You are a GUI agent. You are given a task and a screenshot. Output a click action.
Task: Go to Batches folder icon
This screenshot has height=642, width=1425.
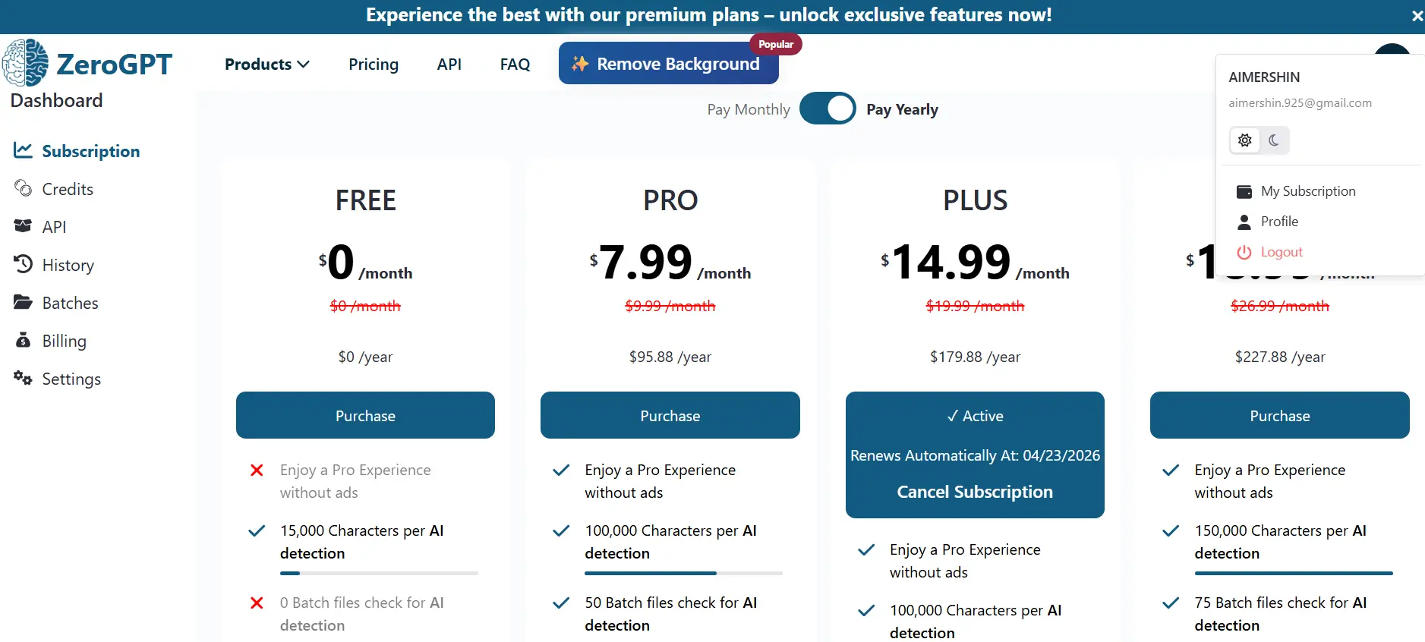pyautogui.click(x=23, y=302)
